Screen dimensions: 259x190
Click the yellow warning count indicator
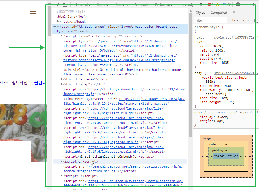218,5
